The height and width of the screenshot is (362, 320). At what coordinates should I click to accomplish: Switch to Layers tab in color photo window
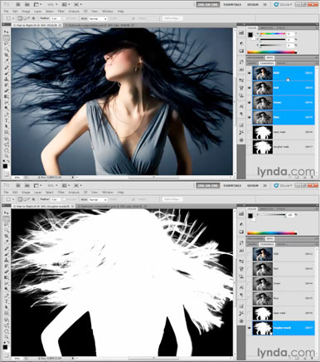pyautogui.click(x=251, y=63)
